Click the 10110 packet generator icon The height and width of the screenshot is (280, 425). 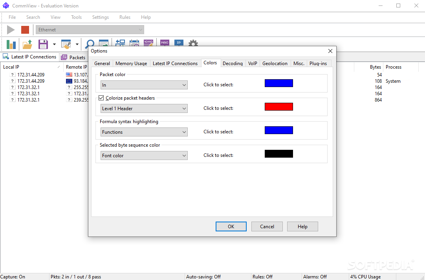coord(148,43)
